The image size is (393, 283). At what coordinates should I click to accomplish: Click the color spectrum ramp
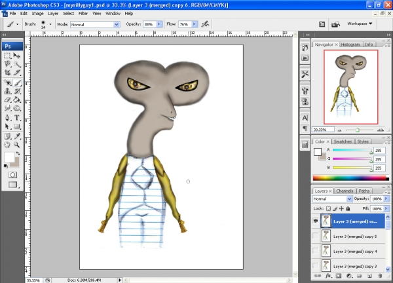pos(350,178)
